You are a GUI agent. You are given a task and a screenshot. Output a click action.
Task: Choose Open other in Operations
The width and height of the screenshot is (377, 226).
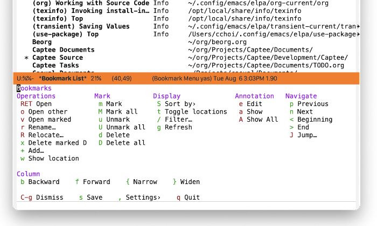point(44,112)
